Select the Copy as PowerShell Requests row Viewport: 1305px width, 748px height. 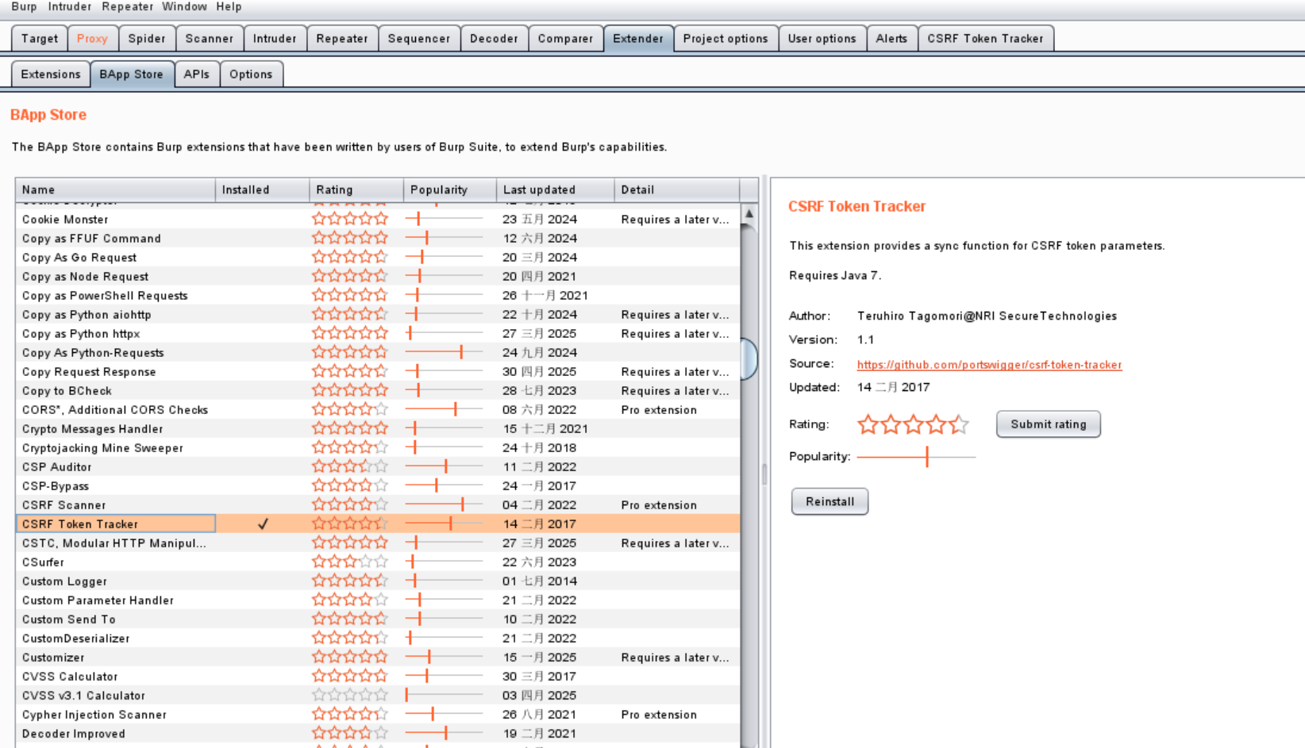point(378,295)
